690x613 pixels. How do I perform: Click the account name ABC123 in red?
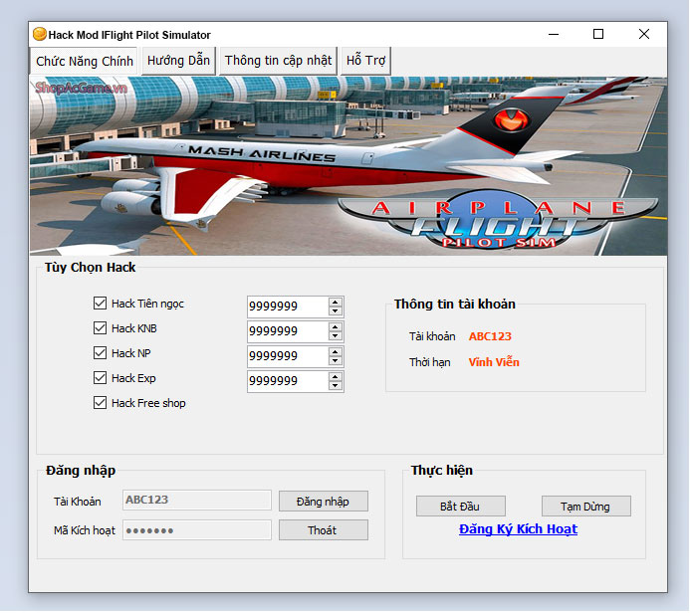click(x=490, y=336)
